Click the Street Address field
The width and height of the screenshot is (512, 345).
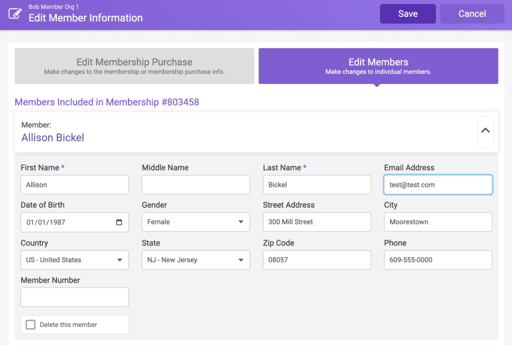[x=316, y=222]
